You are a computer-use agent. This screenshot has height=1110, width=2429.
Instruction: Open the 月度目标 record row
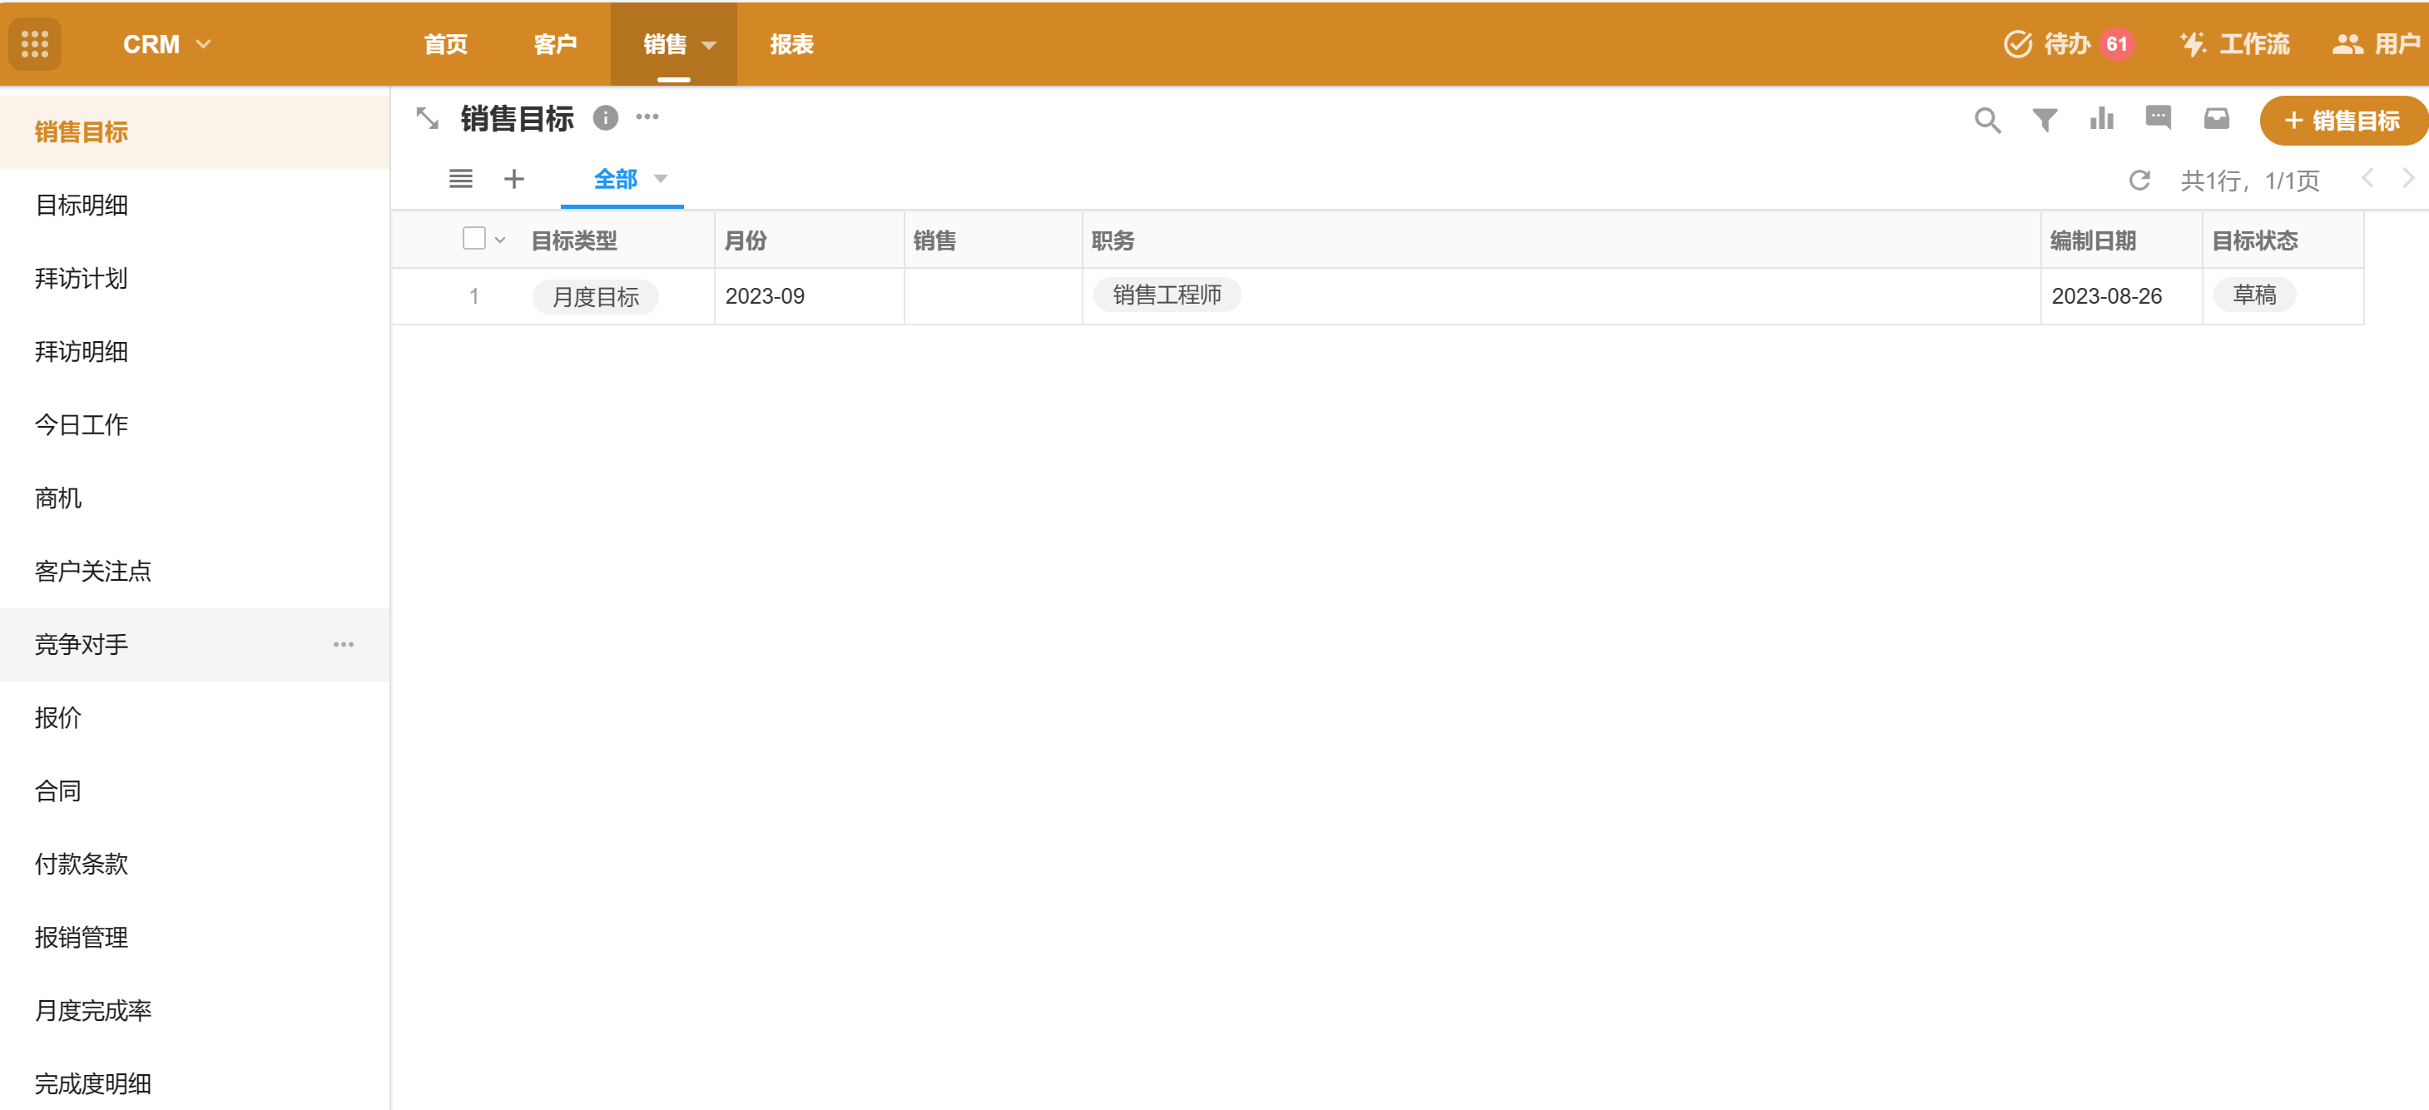[595, 297]
